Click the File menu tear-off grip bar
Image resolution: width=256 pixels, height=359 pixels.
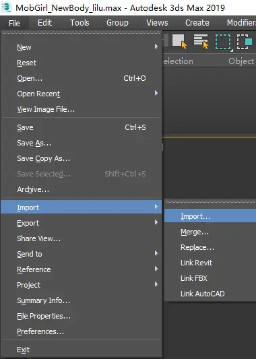pyautogui.click(x=82, y=33)
